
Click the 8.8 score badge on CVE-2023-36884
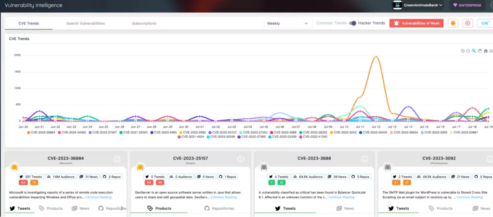(23, 182)
